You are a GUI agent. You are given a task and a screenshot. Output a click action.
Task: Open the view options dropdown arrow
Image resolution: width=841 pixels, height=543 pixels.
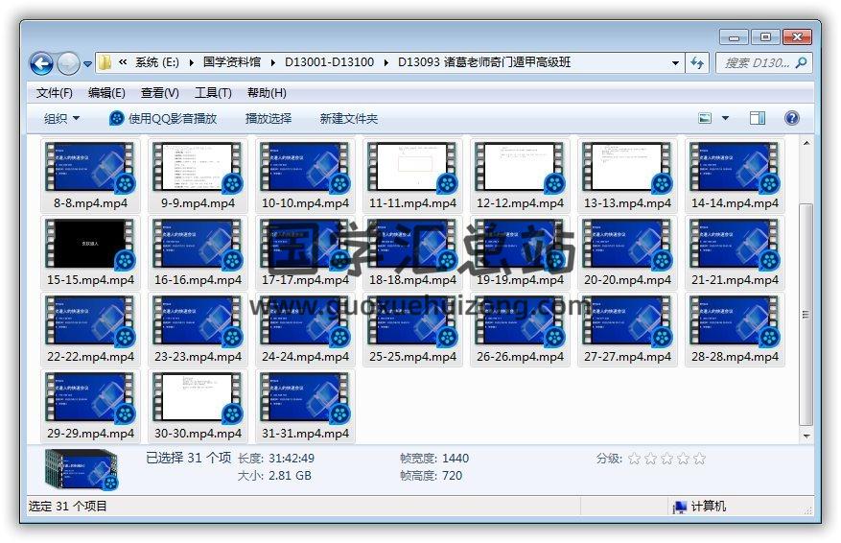[x=725, y=118]
